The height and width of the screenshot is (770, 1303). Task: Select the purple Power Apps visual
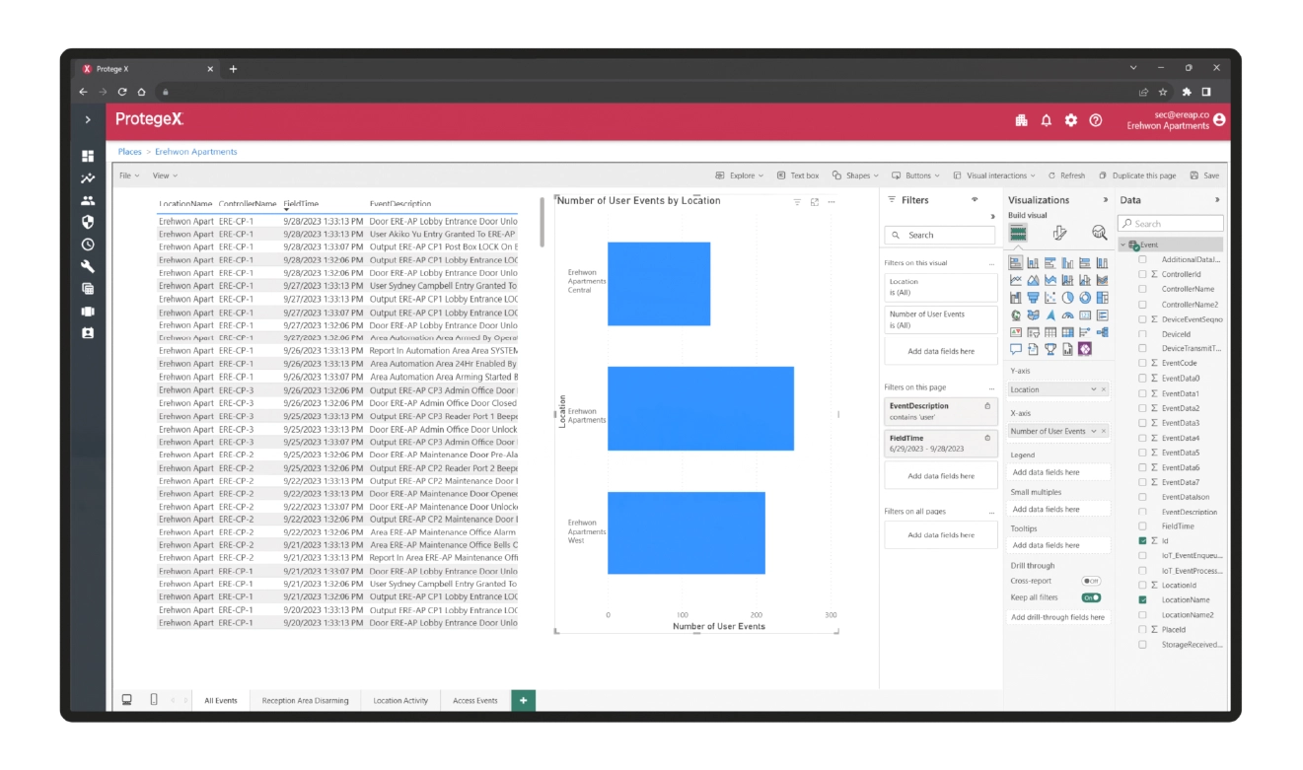click(1084, 349)
